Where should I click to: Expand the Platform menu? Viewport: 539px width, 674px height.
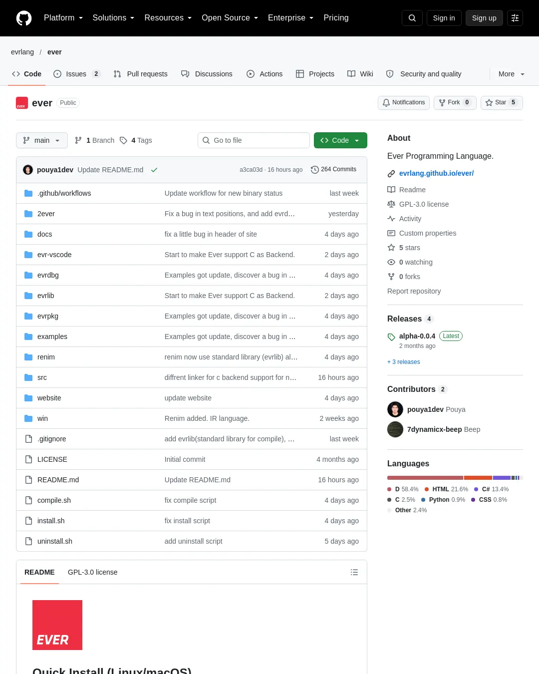[63, 18]
